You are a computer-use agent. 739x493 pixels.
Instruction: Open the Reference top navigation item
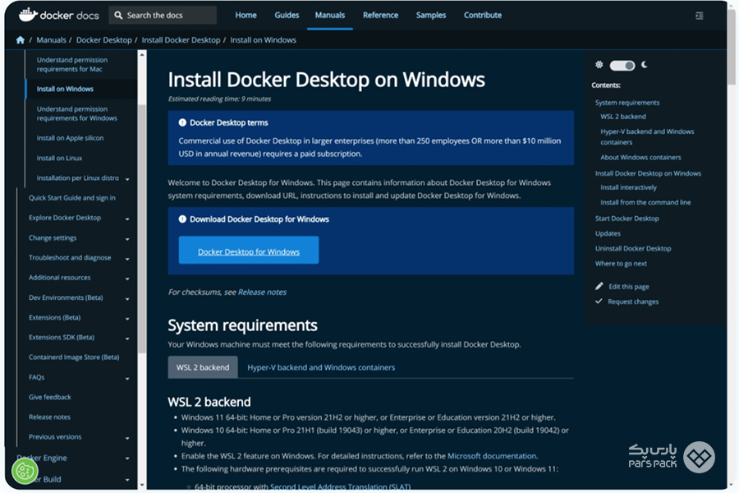380,15
